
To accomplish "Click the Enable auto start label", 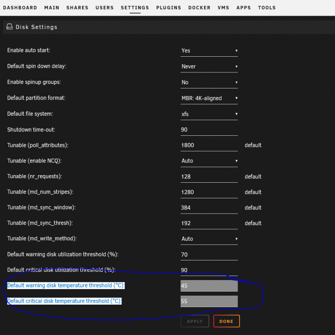I will click(x=29, y=50).
